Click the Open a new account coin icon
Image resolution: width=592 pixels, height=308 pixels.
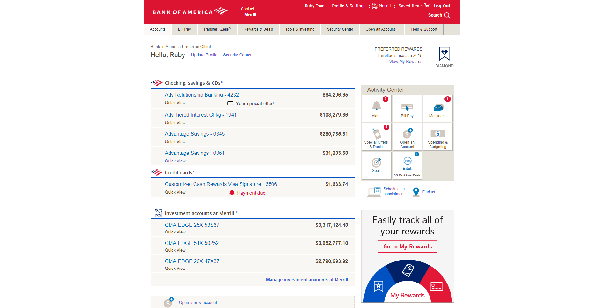[168, 303]
